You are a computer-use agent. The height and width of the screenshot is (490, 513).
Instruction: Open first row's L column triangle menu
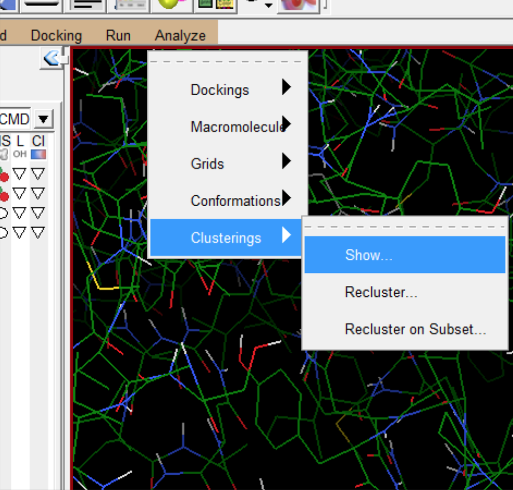click(x=19, y=174)
